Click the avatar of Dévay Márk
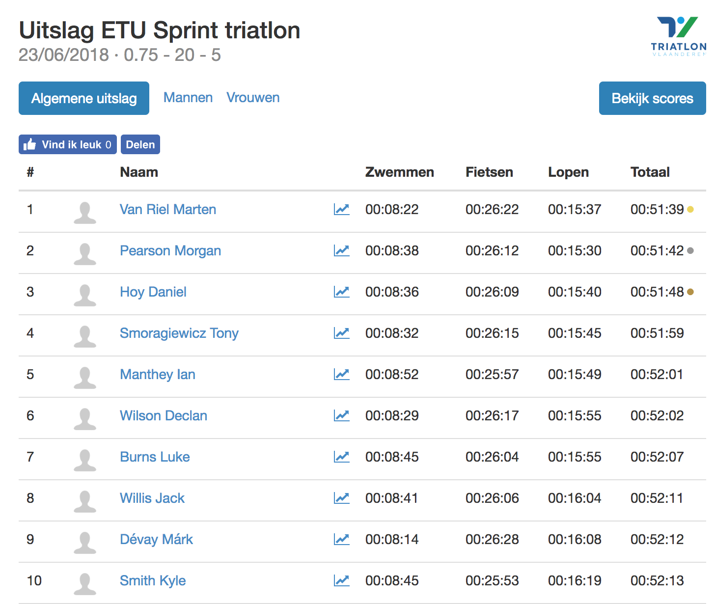Screen dimensions: 715x604 (85, 543)
